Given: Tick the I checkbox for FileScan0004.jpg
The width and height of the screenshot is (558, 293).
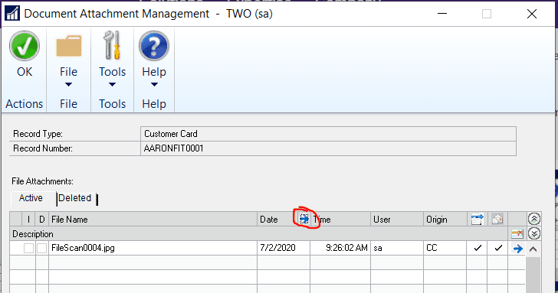Looking at the screenshot, I should [29, 249].
